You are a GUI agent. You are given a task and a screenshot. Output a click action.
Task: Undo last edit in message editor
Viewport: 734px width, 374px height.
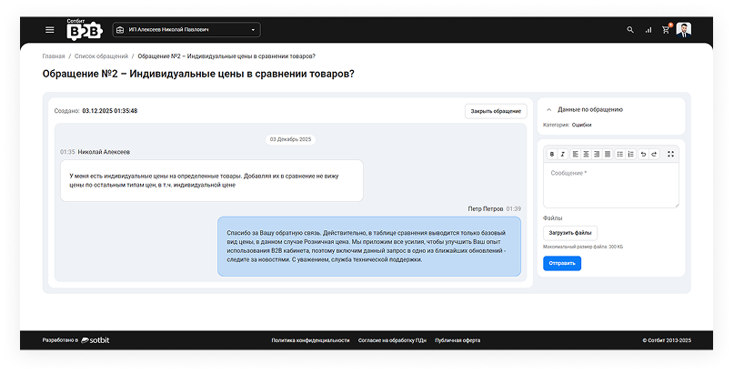(x=643, y=154)
